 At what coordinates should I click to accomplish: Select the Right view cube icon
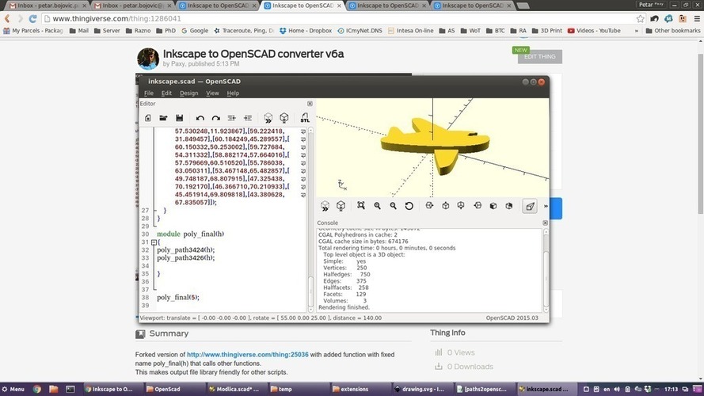click(x=429, y=206)
